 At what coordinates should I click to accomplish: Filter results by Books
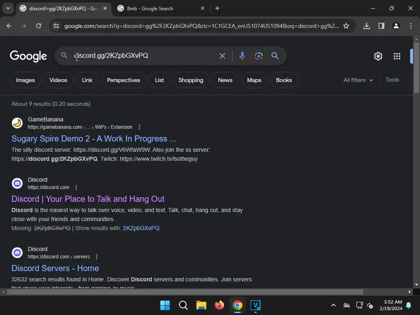[284, 80]
